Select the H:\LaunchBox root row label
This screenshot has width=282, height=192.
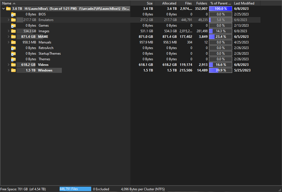71,9
